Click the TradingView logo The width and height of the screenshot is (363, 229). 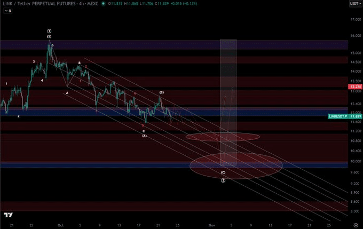(9, 215)
